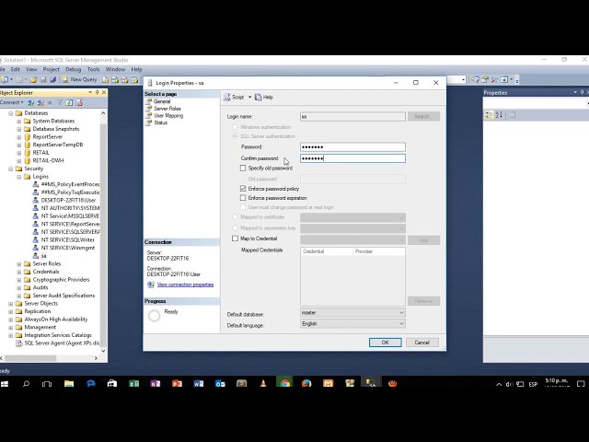Tick the Specify old password checkbox

pyautogui.click(x=243, y=169)
